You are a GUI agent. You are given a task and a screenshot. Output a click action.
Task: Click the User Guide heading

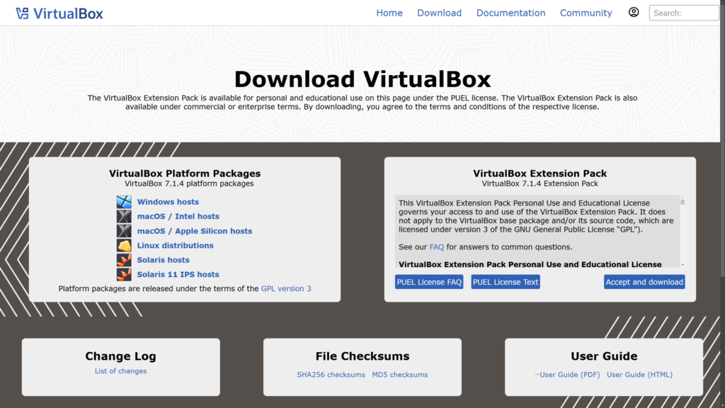pyautogui.click(x=604, y=356)
